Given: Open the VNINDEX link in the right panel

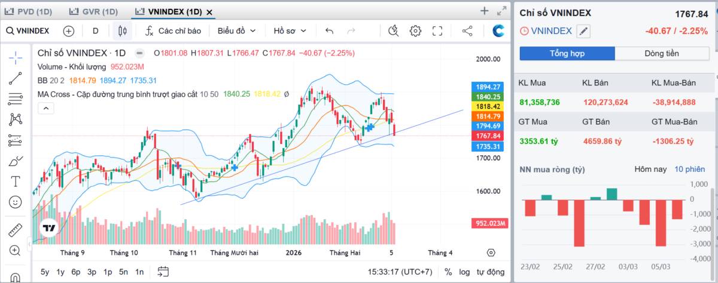Looking at the screenshot, I should point(551,31).
